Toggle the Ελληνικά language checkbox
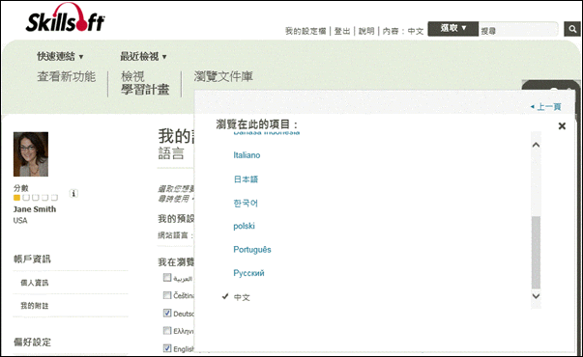 pos(167,330)
